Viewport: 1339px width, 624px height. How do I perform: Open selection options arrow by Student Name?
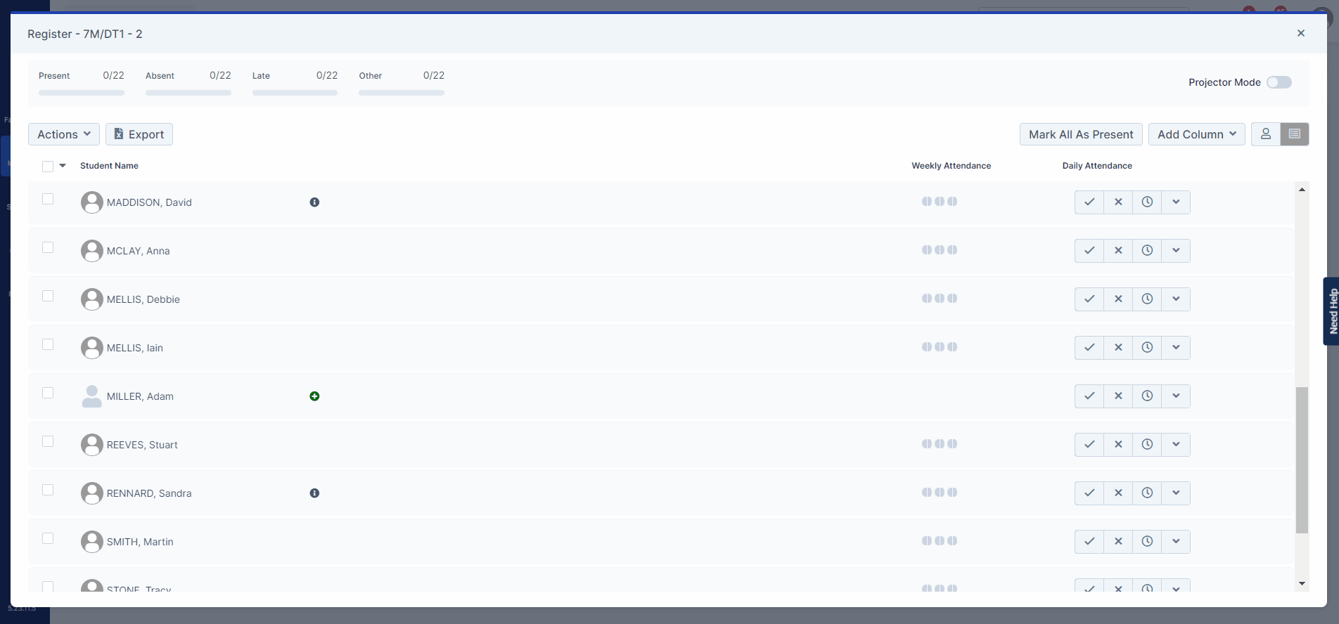click(x=63, y=166)
